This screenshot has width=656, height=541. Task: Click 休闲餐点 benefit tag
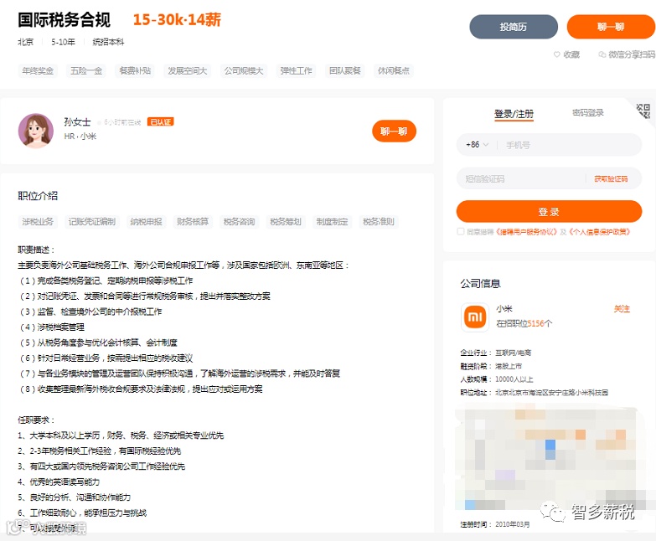394,70
